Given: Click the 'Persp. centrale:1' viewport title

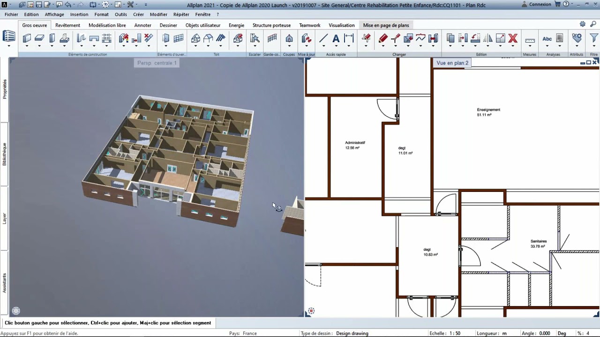Looking at the screenshot, I should (x=157, y=63).
